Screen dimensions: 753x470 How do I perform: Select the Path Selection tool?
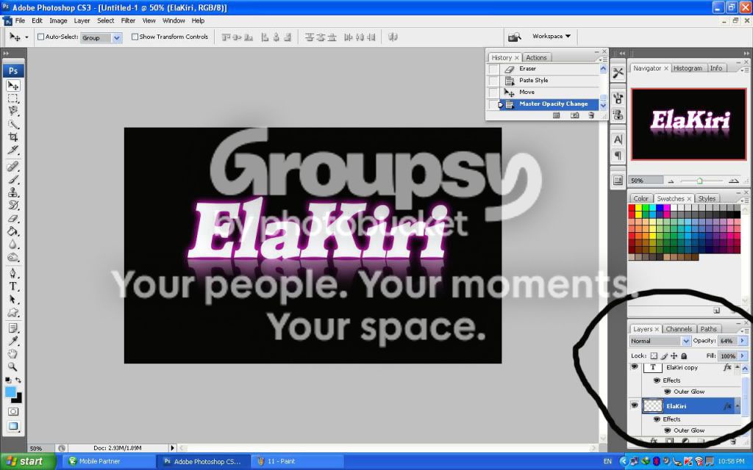tap(13, 300)
